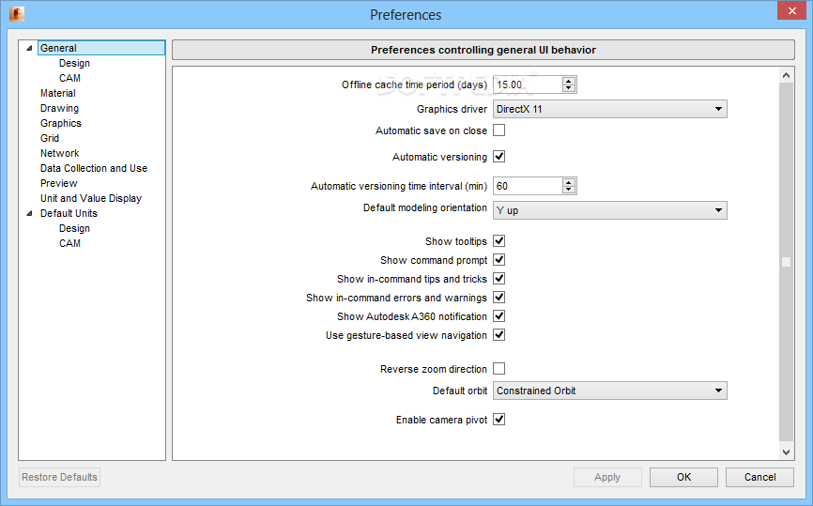Uncheck Show command prompt

coord(499,260)
